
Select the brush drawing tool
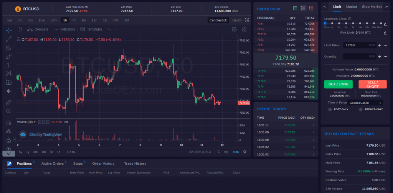point(8,56)
